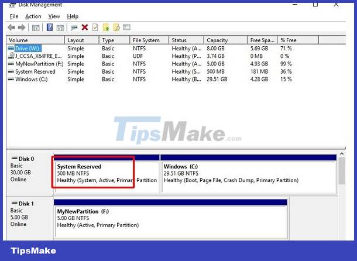357x261 pixels.
Task: Click the 500 MB capacity cell
Action: point(215,71)
